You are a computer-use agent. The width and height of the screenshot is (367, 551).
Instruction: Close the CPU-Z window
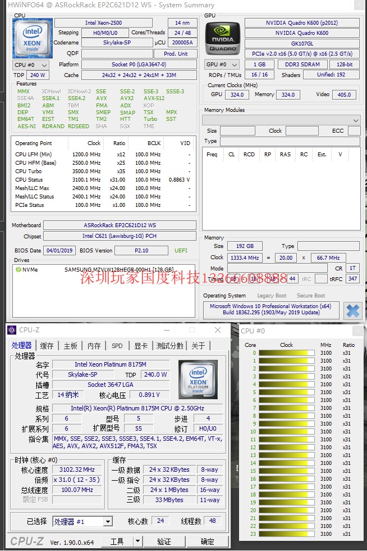[218, 330]
